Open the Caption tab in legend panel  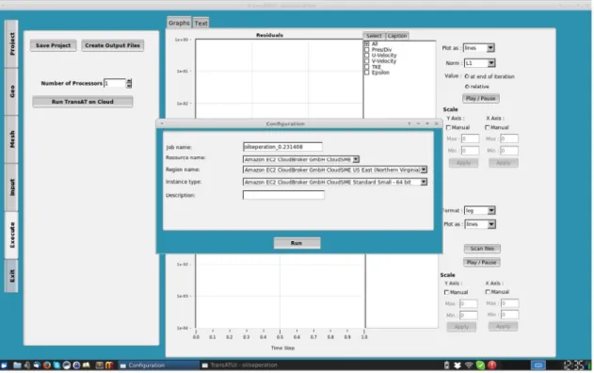pos(397,36)
